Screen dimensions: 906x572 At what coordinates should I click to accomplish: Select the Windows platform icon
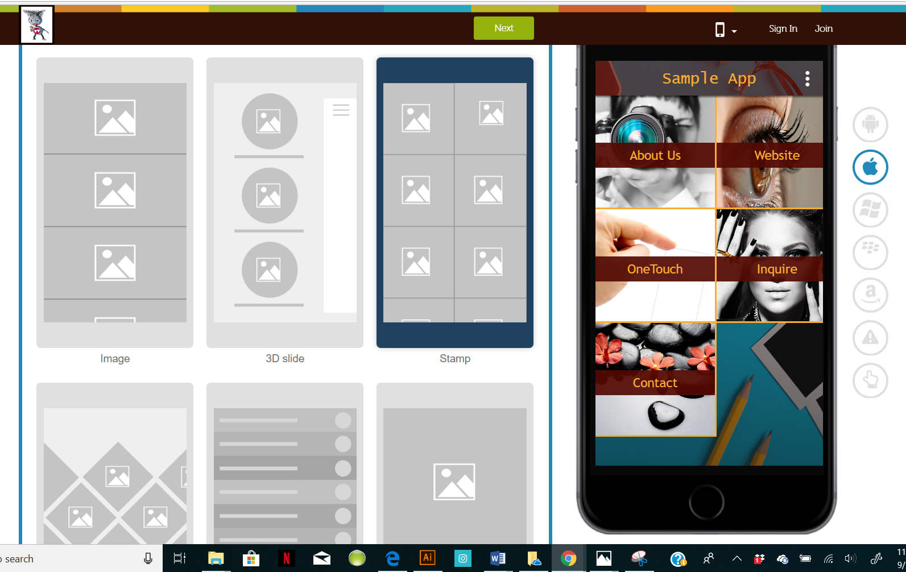coord(870,210)
